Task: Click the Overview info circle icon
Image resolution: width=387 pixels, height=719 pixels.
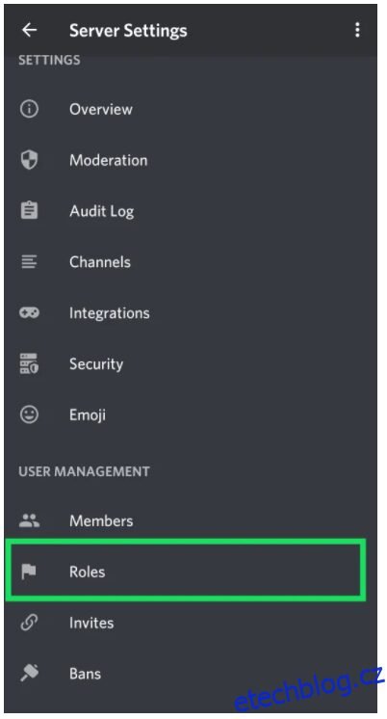Action: coord(29,109)
